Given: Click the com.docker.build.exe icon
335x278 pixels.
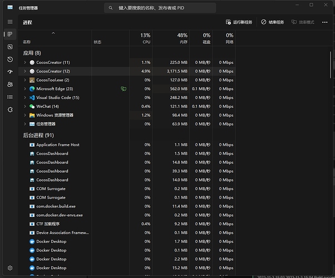Looking at the screenshot, I should point(32,206).
